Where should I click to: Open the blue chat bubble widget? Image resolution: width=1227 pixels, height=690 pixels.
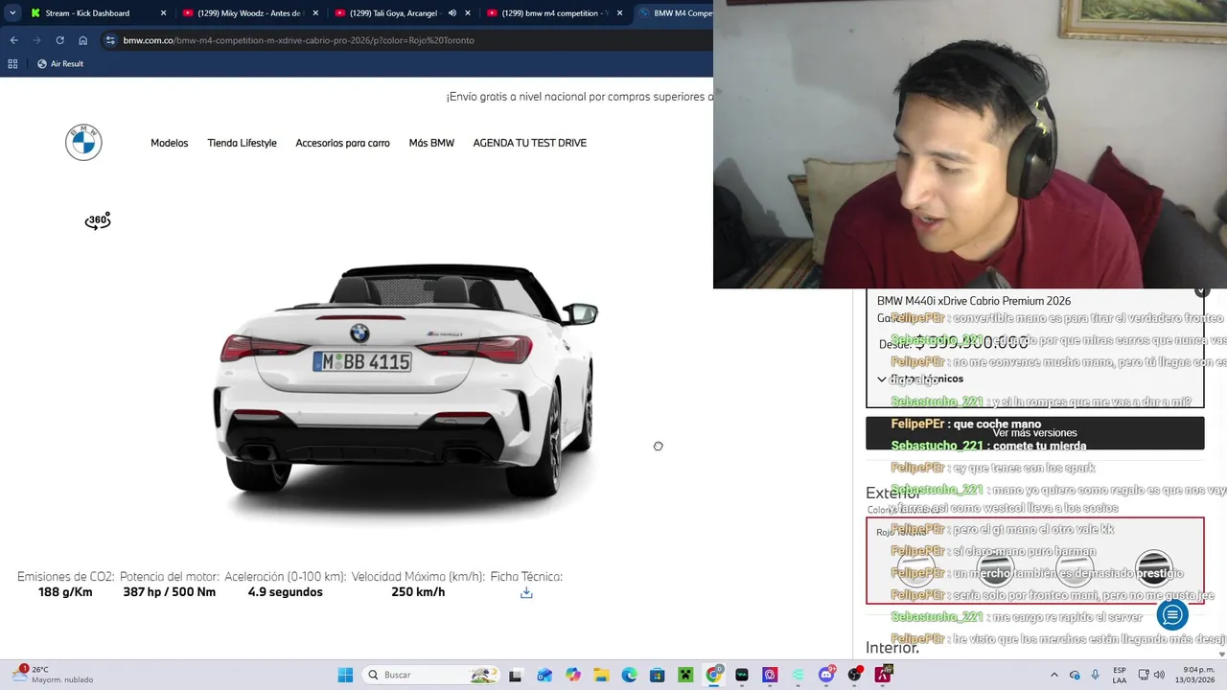click(1172, 615)
